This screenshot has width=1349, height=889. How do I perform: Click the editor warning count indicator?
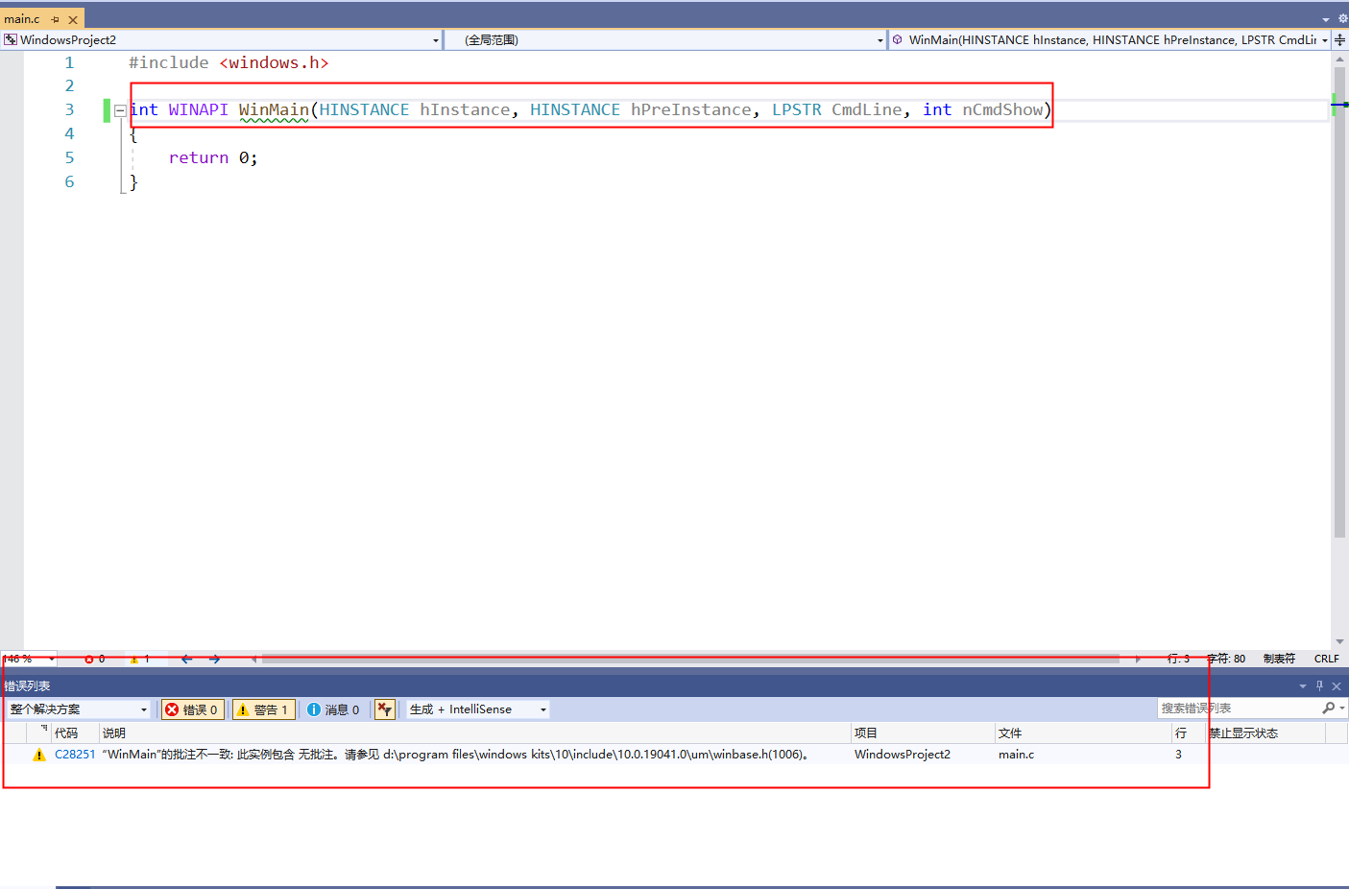coord(140,659)
